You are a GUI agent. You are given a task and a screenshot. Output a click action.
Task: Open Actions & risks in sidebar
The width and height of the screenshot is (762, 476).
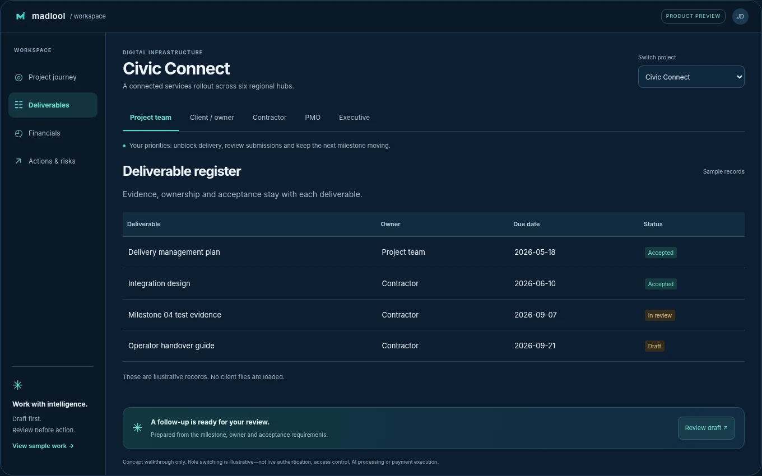click(x=53, y=161)
